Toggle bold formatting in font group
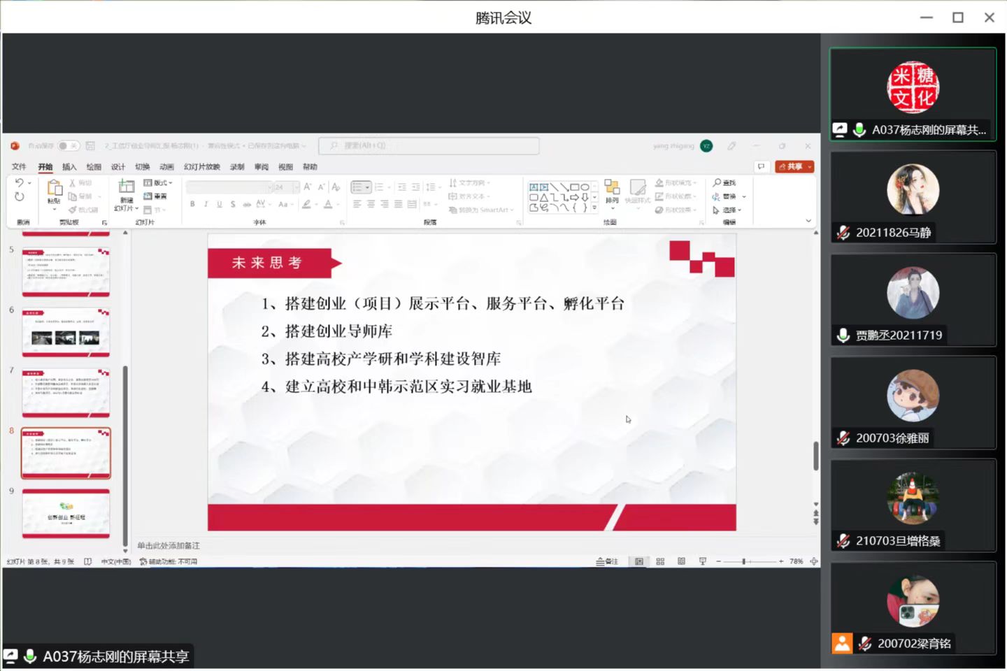The height and width of the screenshot is (671, 1007). pos(192,204)
